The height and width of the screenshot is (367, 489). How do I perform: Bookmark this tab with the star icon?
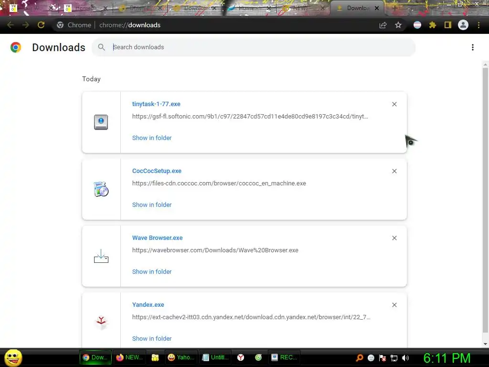point(398,25)
